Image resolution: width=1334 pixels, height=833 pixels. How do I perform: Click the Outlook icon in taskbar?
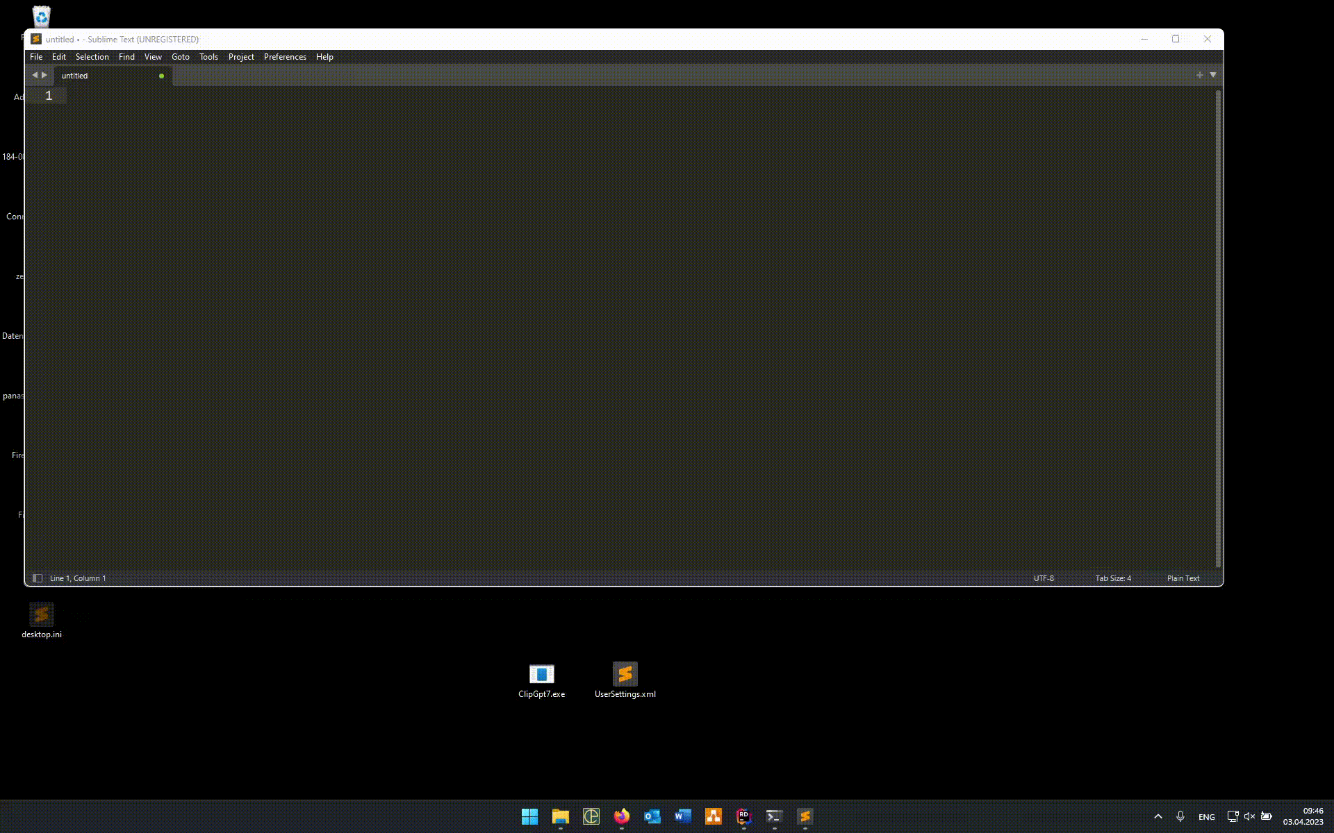(x=652, y=816)
